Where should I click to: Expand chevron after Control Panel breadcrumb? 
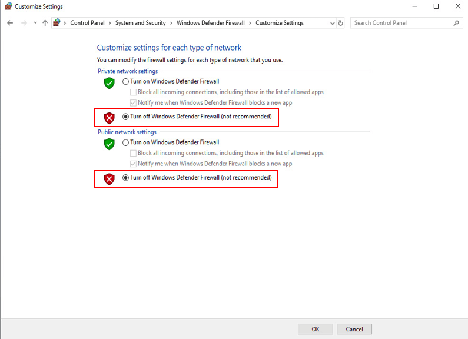(x=110, y=24)
